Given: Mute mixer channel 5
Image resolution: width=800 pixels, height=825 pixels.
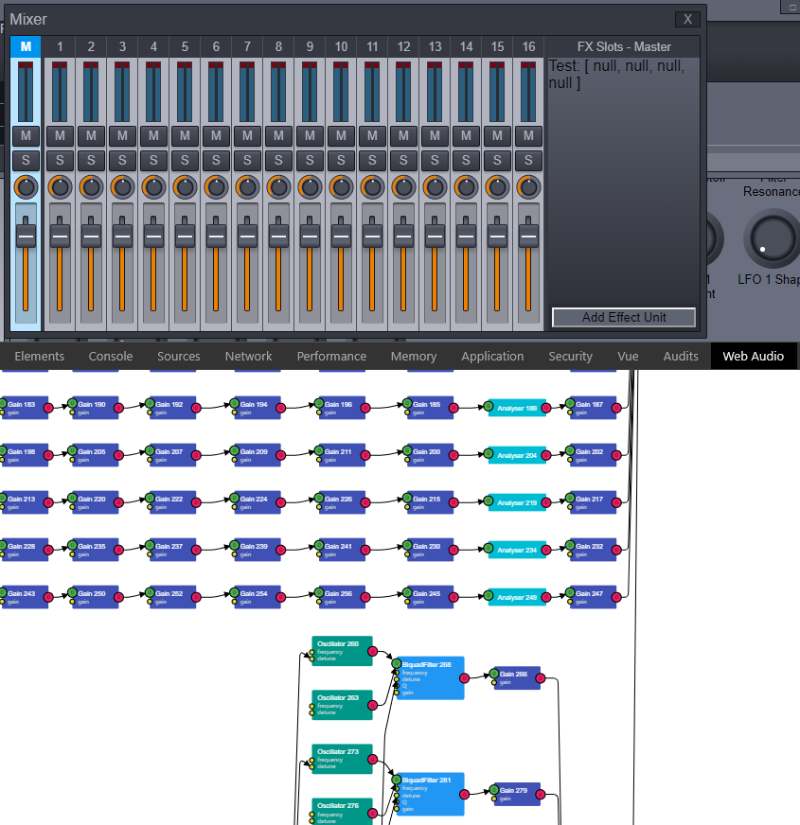Looking at the screenshot, I should [185, 135].
